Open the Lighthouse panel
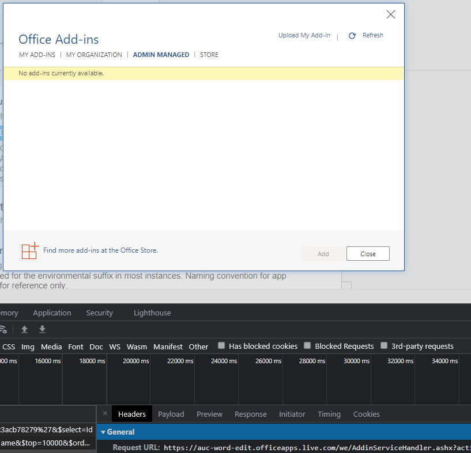The width and height of the screenshot is (471, 453). click(152, 313)
